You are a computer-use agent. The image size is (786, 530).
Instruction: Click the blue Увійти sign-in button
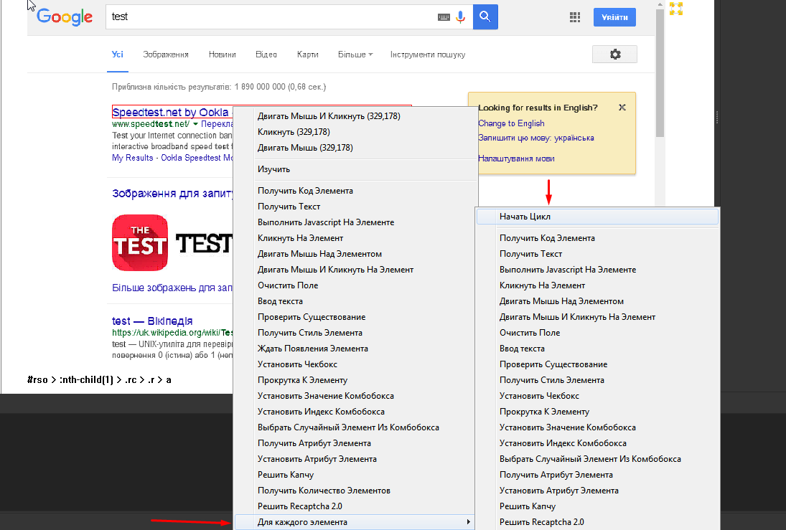(614, 17)
